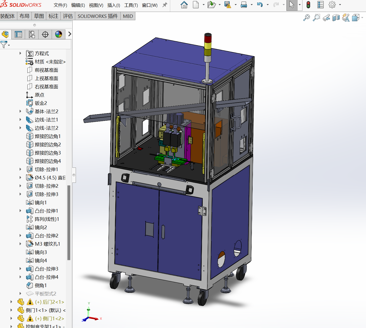
Task: Click the Home icon in the top toolbar
Action: [x=184, y=5]
